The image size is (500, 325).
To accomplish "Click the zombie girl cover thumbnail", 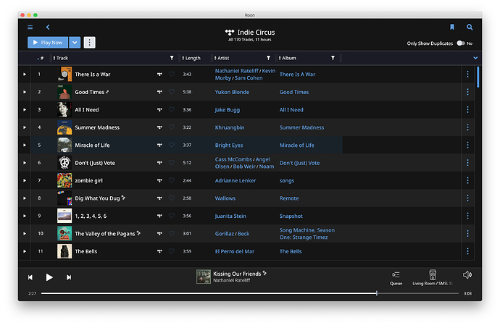I will point(64,180).
